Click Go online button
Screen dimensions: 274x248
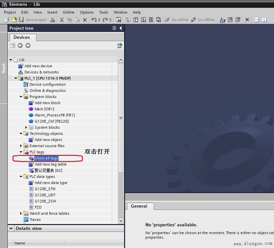click(177, 20)
